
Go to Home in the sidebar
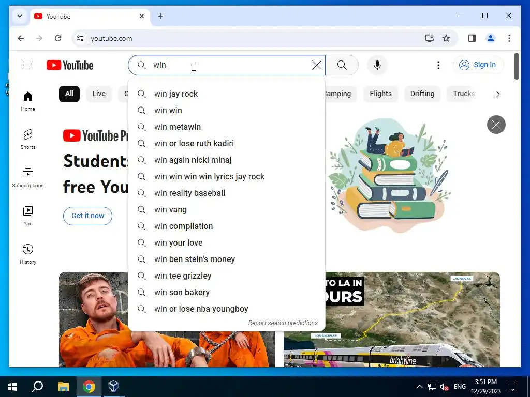pos(28,101)
